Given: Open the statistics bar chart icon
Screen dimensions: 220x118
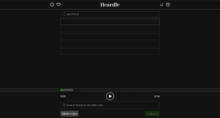Looking at the screenshot, I should tap(161, 5).
